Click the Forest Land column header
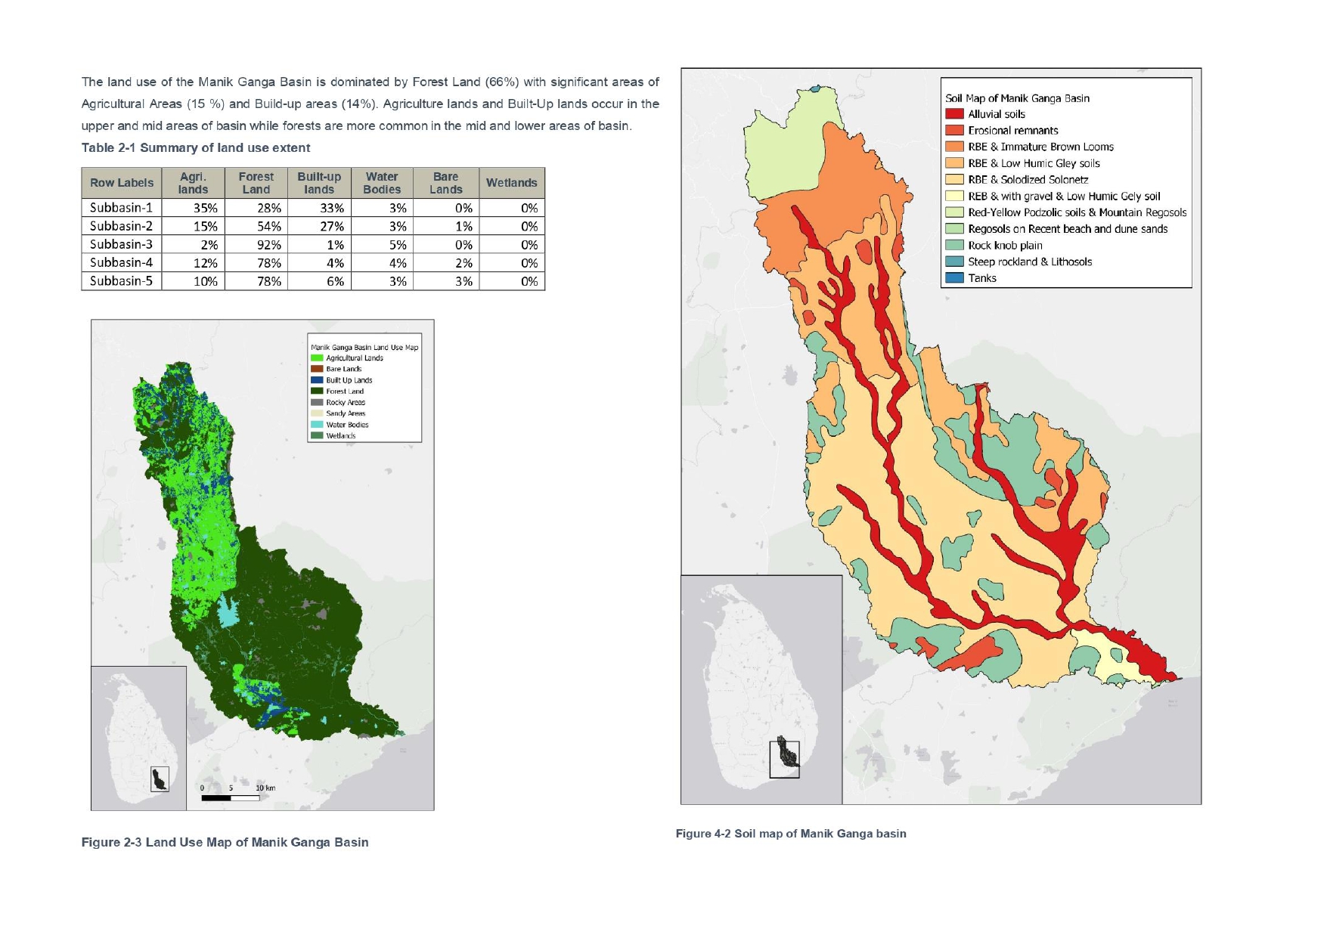The width and height of the screenshot is (1327, 938). tap(256, 183)
